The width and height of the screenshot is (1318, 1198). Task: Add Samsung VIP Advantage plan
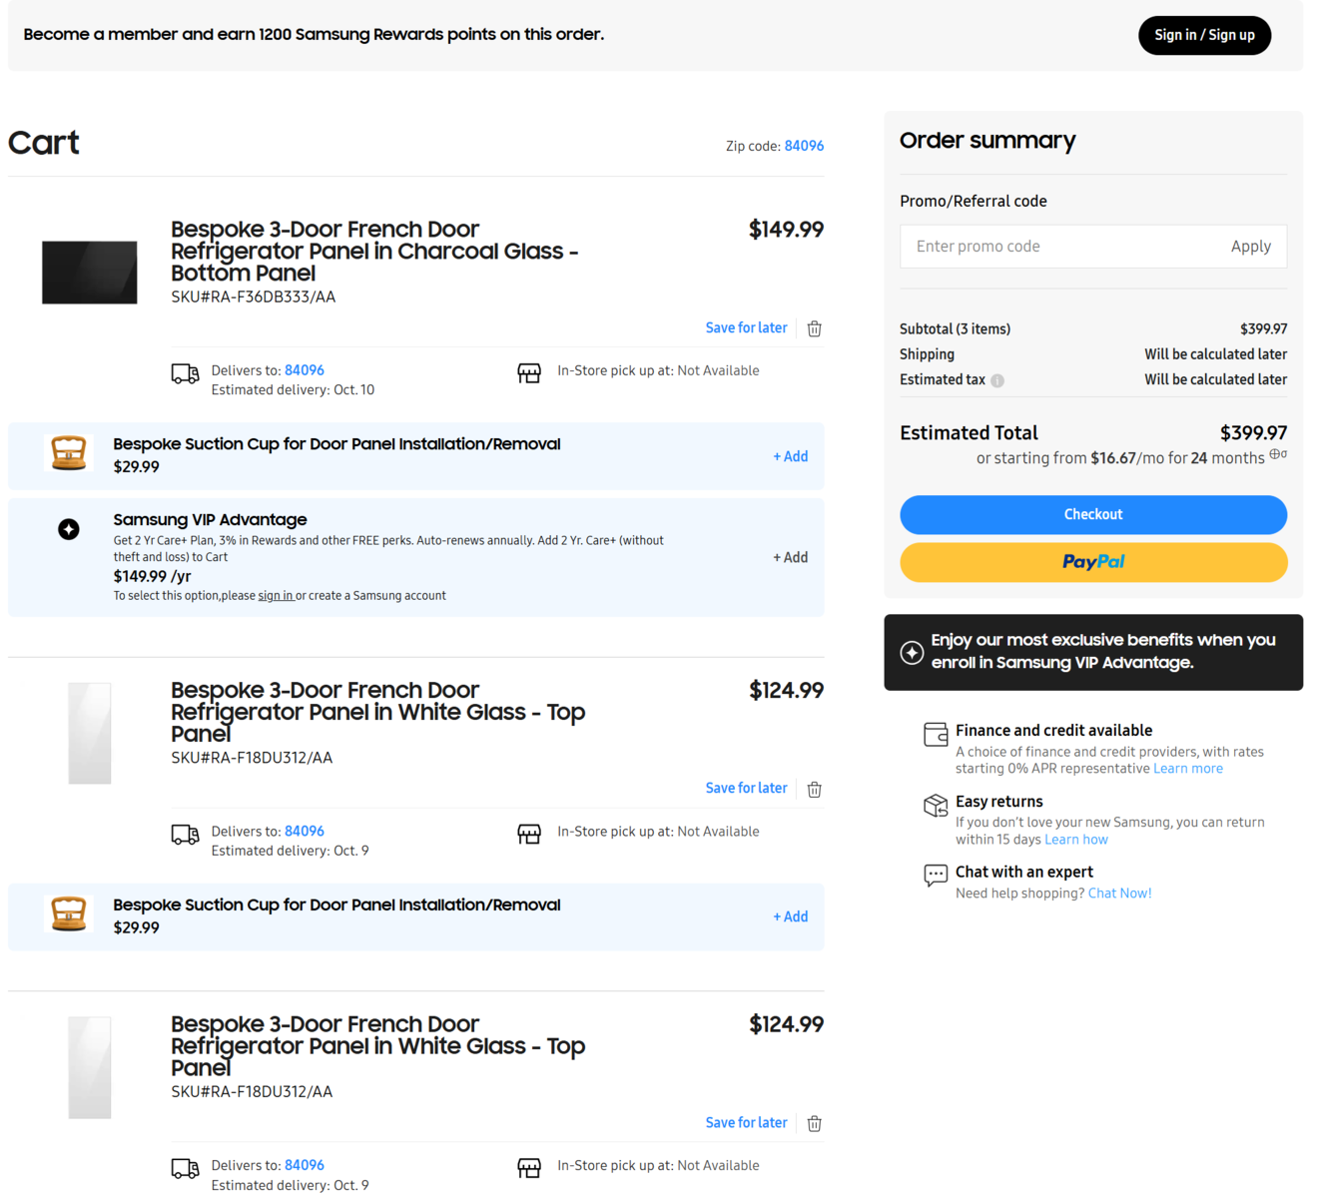pyautogui.click(x=790, y=557)
